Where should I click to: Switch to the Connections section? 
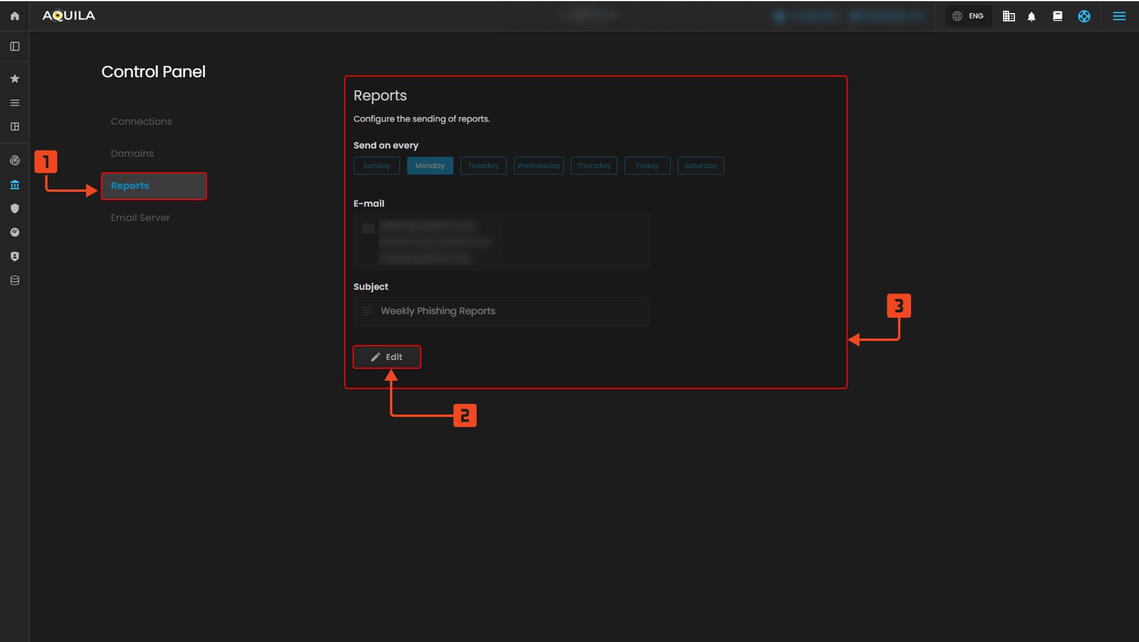pos(141,121)
